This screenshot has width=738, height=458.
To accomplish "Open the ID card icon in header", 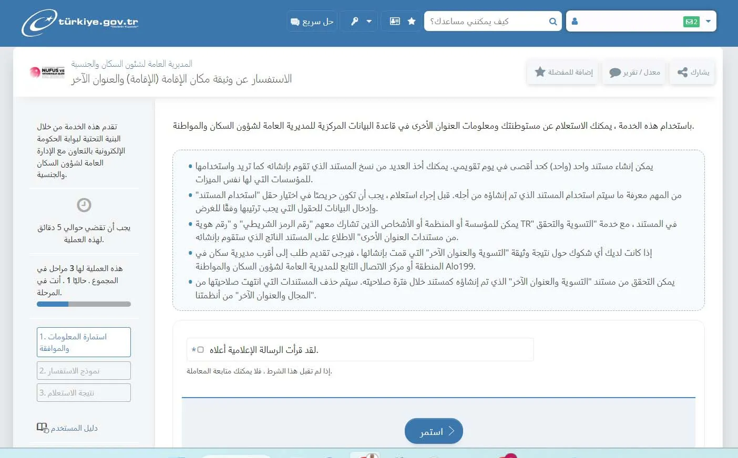I will click(395, 22).
